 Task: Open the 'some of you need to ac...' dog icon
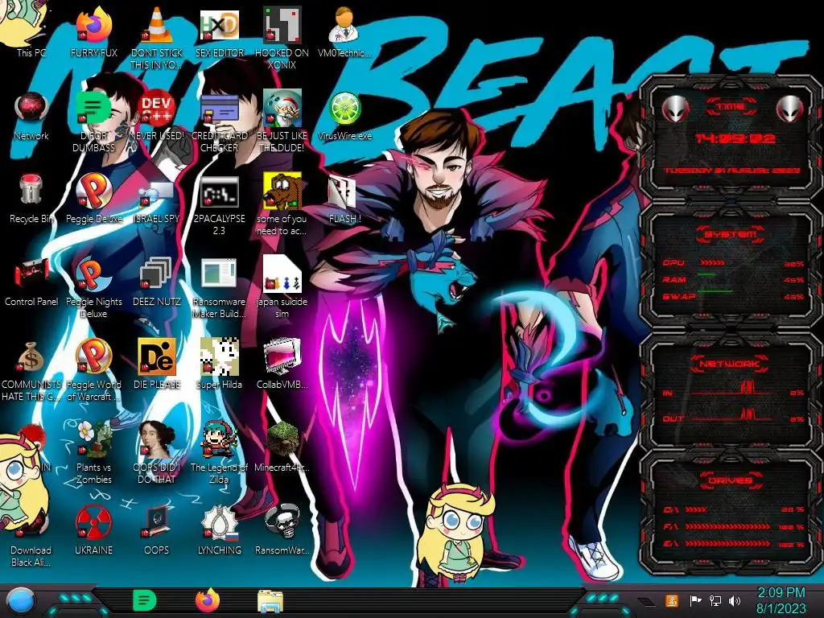[282, 204]
